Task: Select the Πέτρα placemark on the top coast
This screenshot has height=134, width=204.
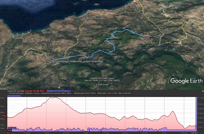Action: (129, 3)
